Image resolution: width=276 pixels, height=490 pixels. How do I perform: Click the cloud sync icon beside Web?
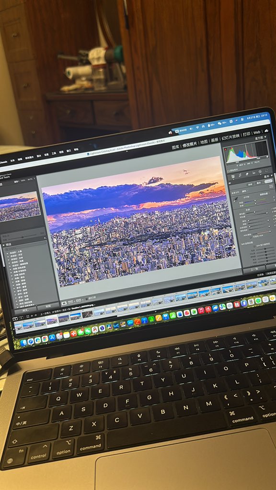(x=266, y=131)
